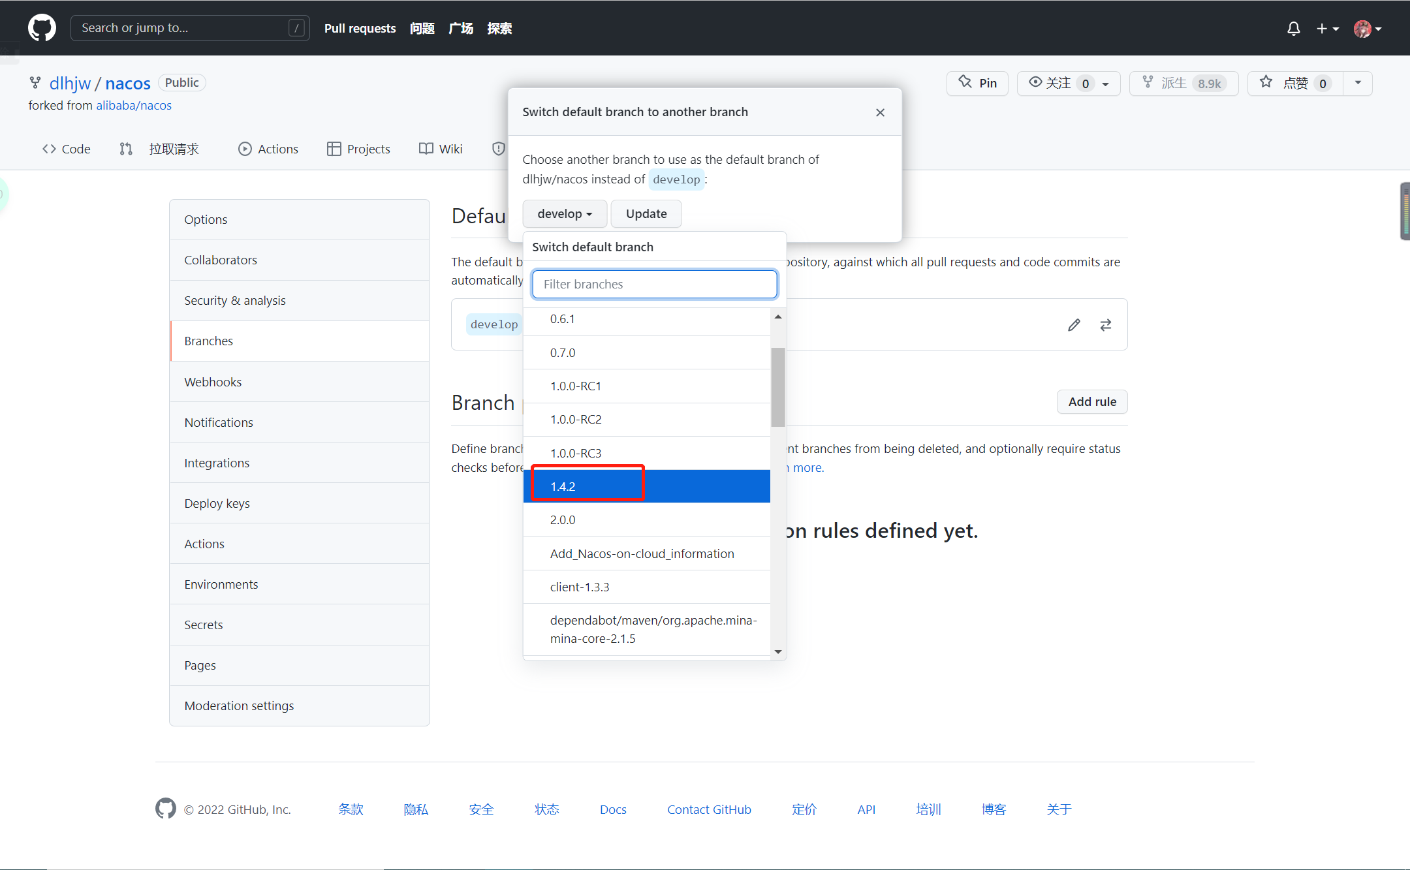Open the repository Actions tab

pos(268,149)
